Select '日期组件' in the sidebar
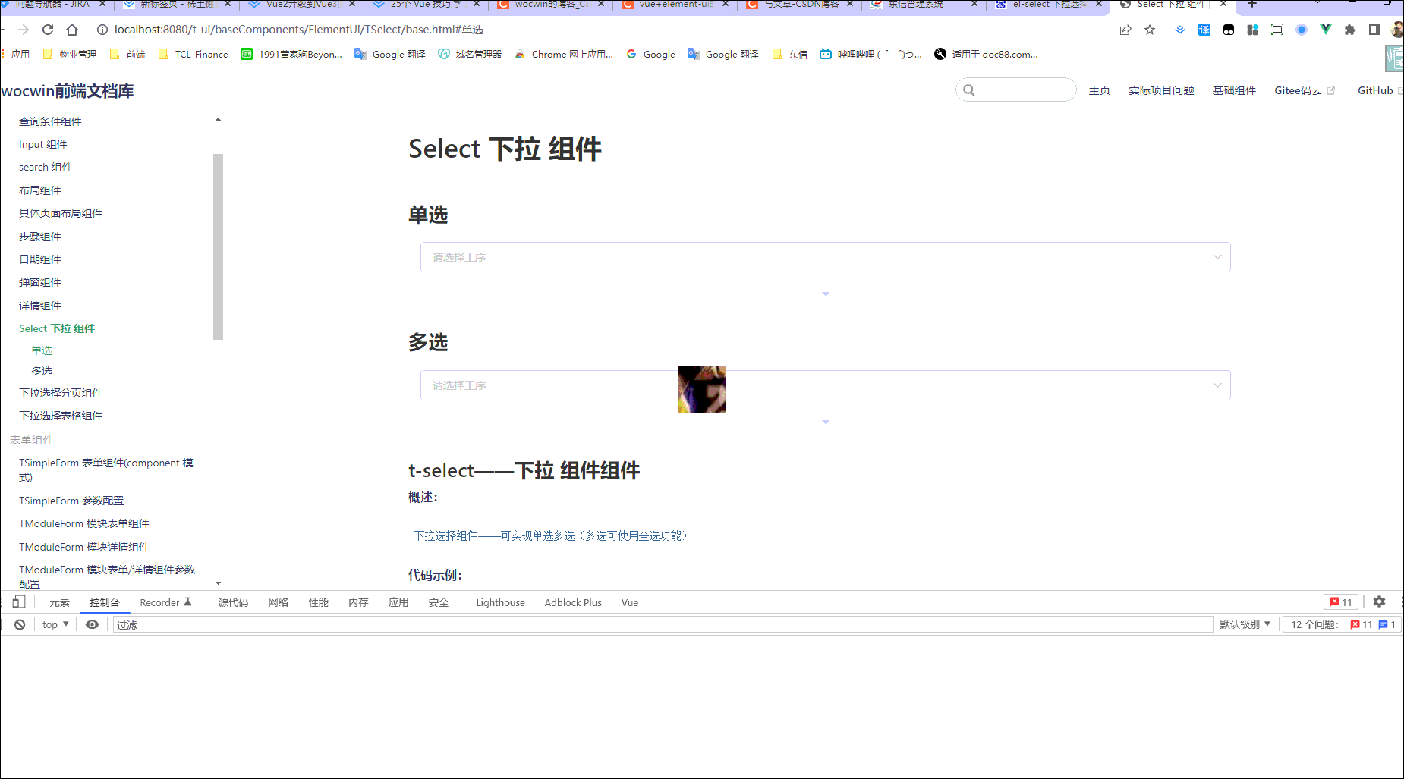 40,259
